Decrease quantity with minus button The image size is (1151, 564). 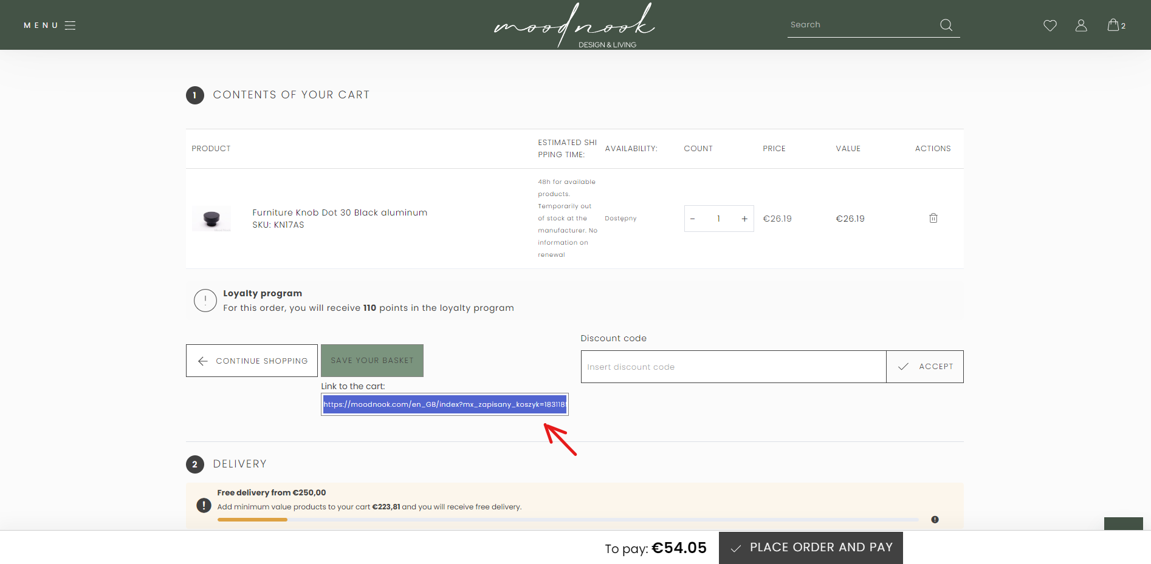[693, 219]
